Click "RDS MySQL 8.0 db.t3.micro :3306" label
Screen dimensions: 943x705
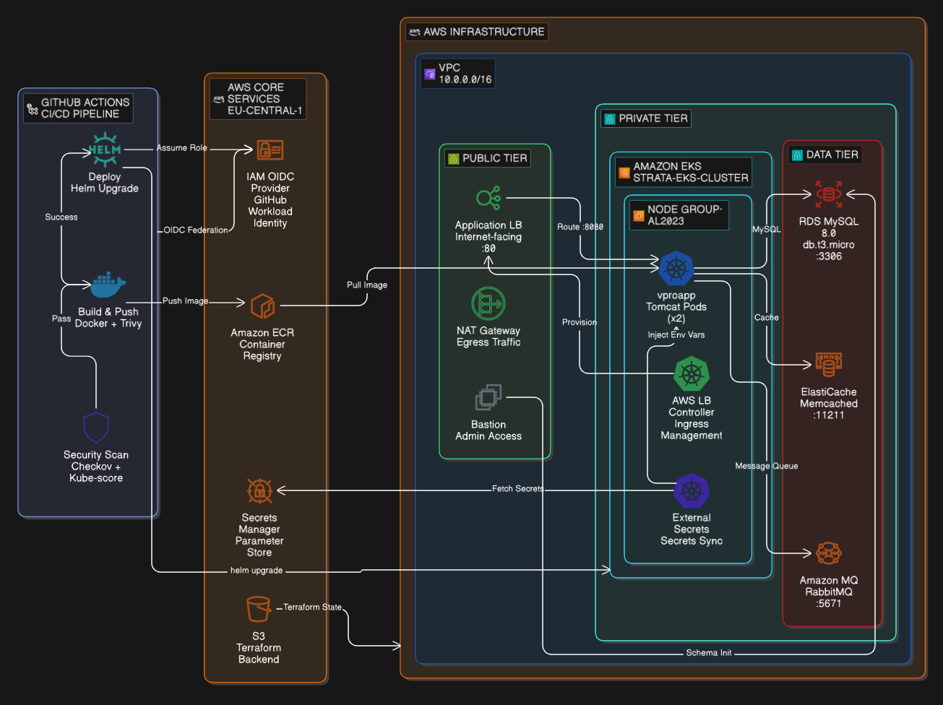point(829,239)
